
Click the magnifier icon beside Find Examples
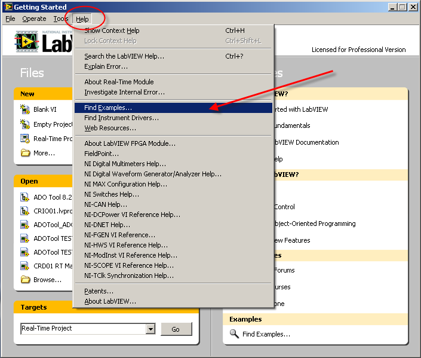click(234, 334)
